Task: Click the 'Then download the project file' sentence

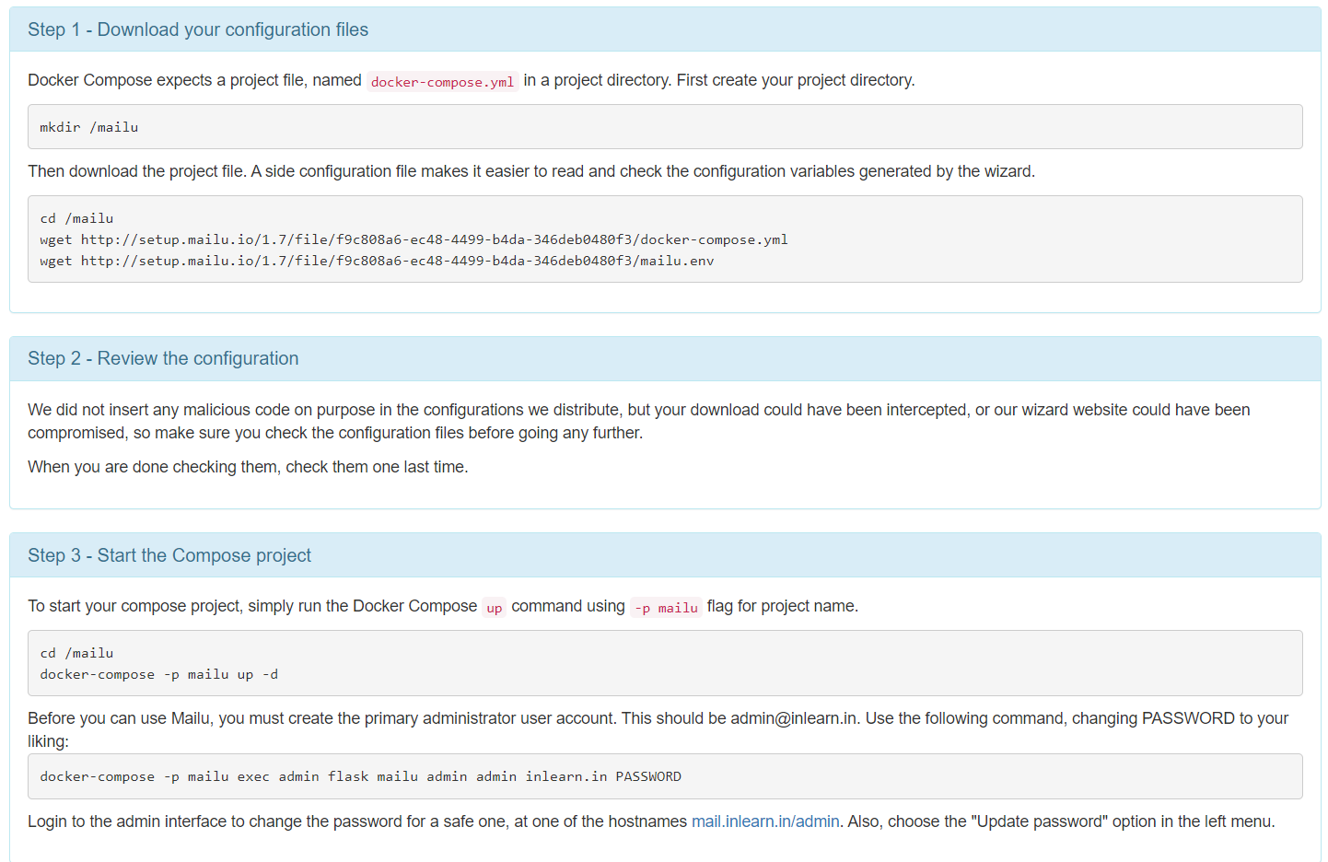Action: coord(531,171)
